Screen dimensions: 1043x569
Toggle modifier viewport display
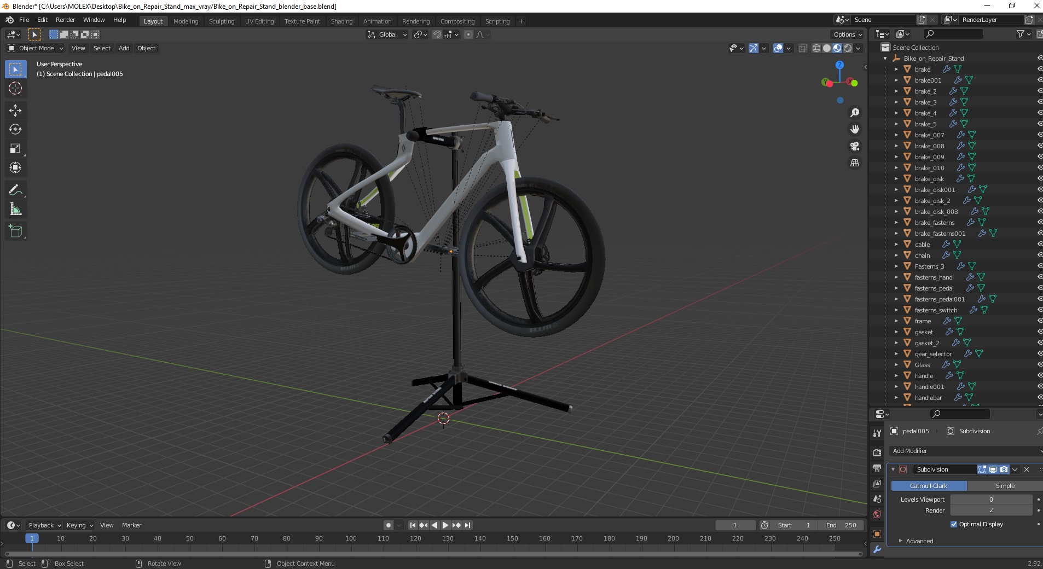click(x=993, y=469)
